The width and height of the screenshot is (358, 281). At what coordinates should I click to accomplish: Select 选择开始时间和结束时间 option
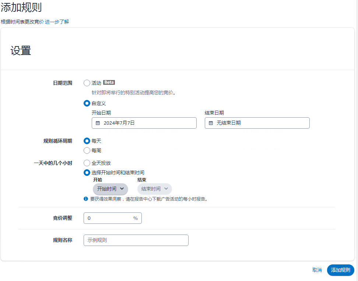coord(87,172)
